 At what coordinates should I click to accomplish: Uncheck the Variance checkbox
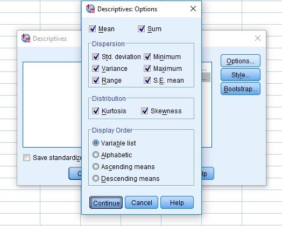point(95,69)
